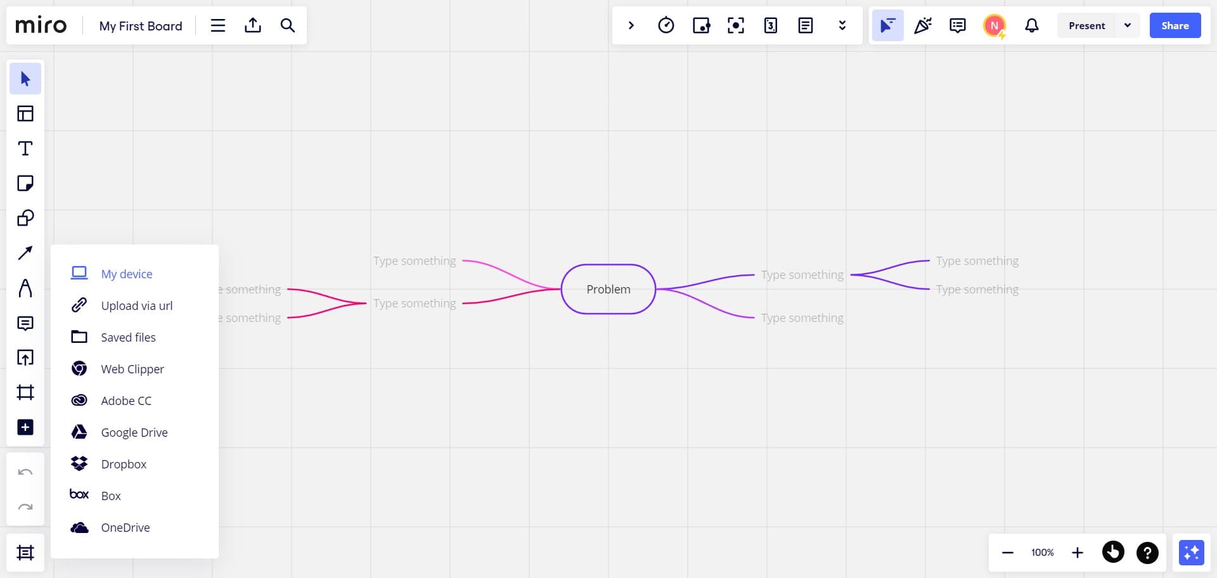The width and height of the screenshot is (1217, 578).
Task: Pick the Connection line arrow tool
Action: pyautogui.click(x=25, y=253)
